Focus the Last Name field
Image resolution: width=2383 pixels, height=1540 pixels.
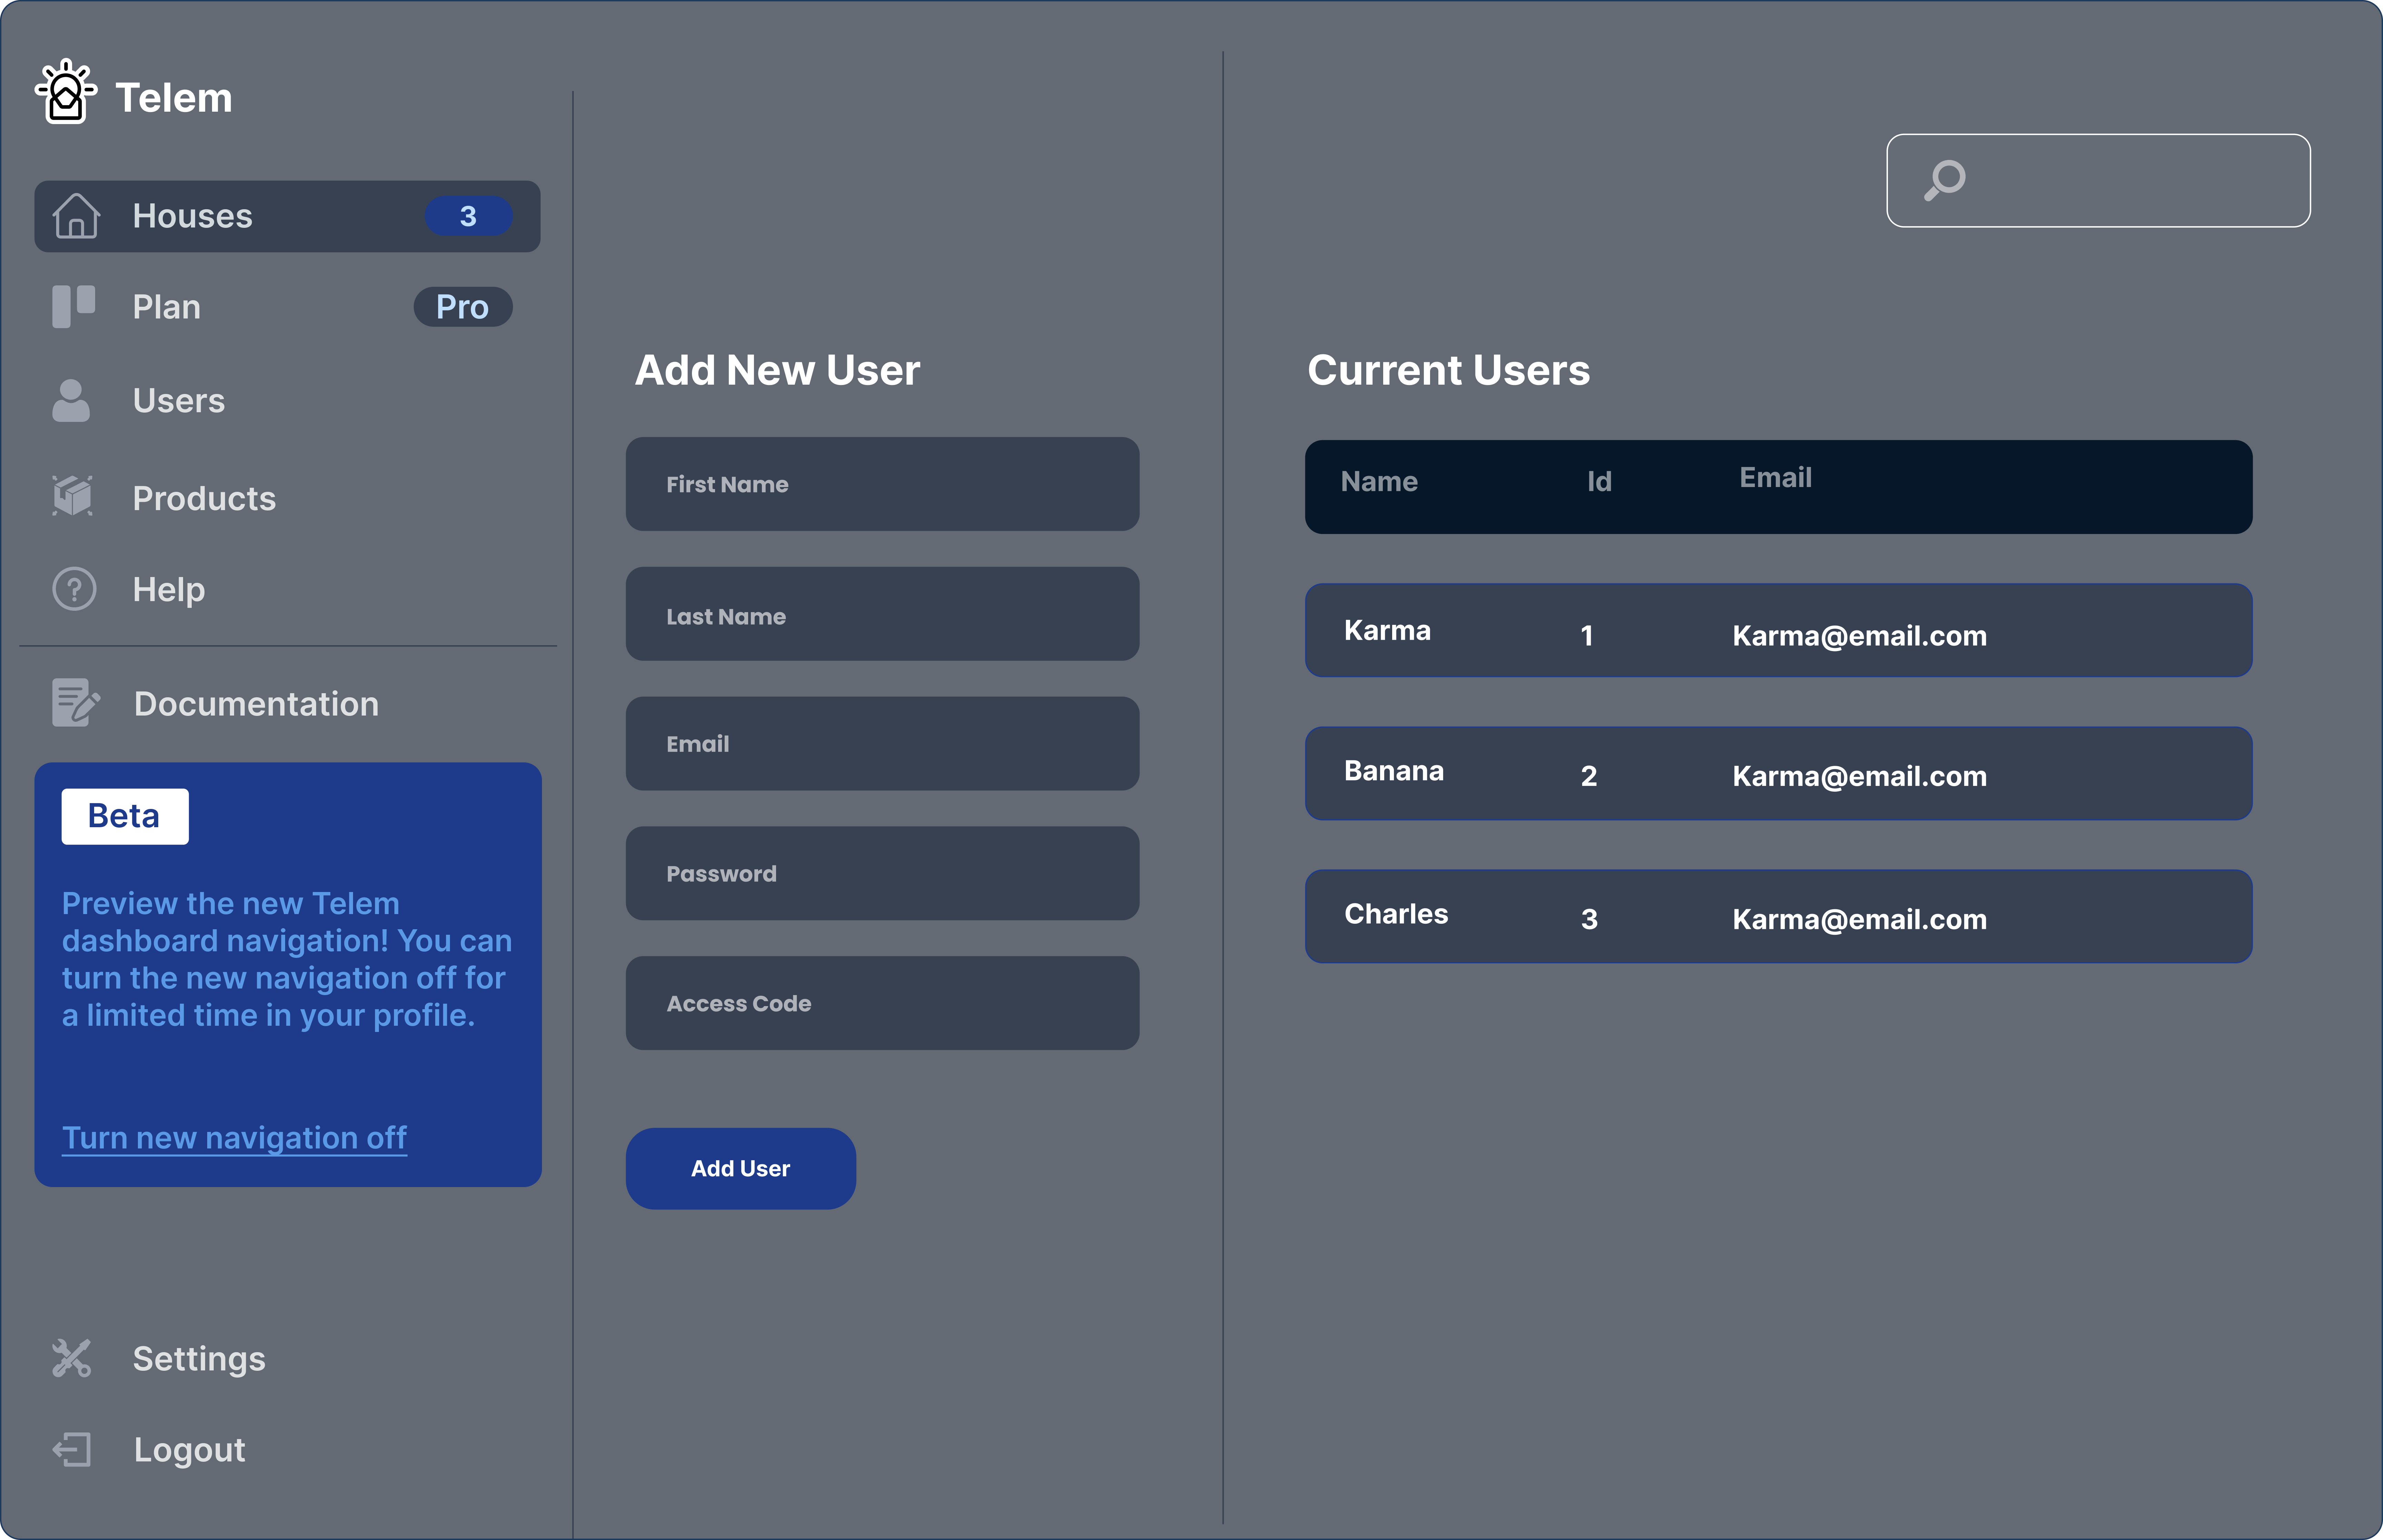click(x=882, y=614)
